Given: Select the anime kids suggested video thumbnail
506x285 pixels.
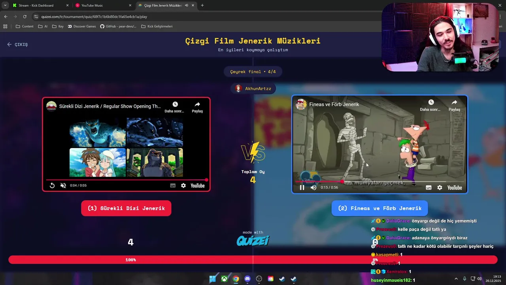Looking at the screenshot, I should (x=98, y=162).
